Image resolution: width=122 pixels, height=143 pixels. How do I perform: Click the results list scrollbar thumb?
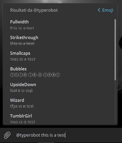tap(115, 50)
